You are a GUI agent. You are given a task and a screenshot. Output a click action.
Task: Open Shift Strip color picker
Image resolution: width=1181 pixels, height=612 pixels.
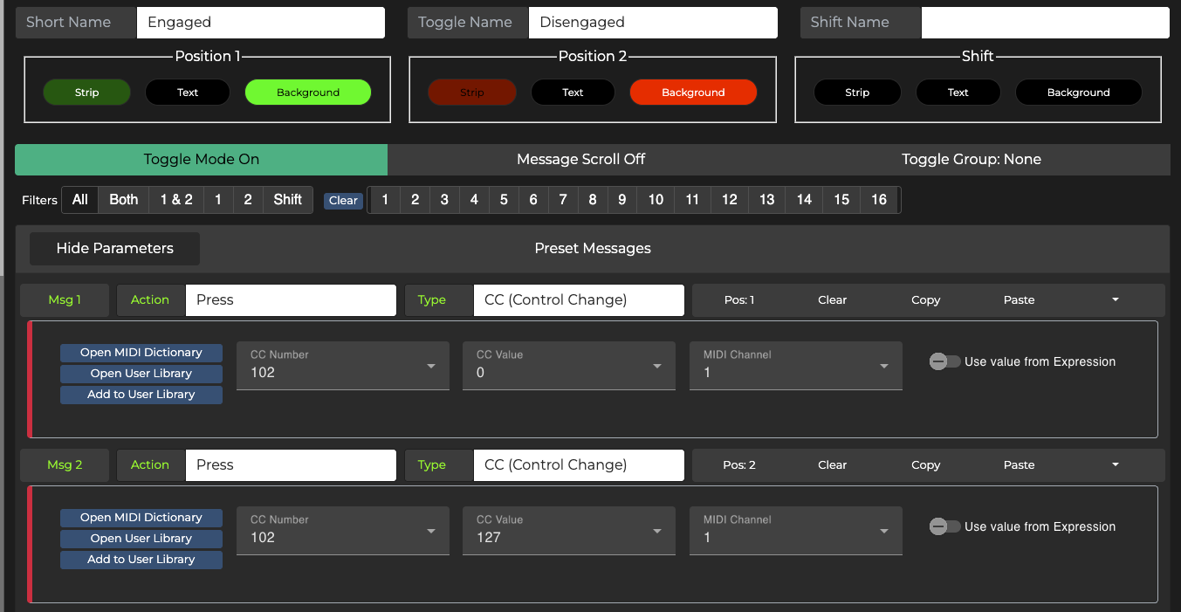click(857, 93)
